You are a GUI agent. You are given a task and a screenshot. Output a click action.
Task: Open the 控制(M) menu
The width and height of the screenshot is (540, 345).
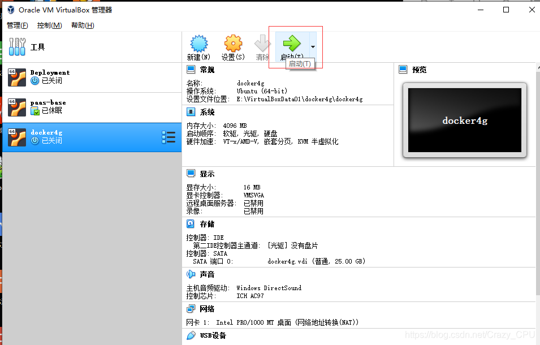coord(50,25)
